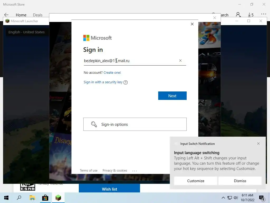Open network status tray icon
The image size is (270, 203).
tap(230, 198)
